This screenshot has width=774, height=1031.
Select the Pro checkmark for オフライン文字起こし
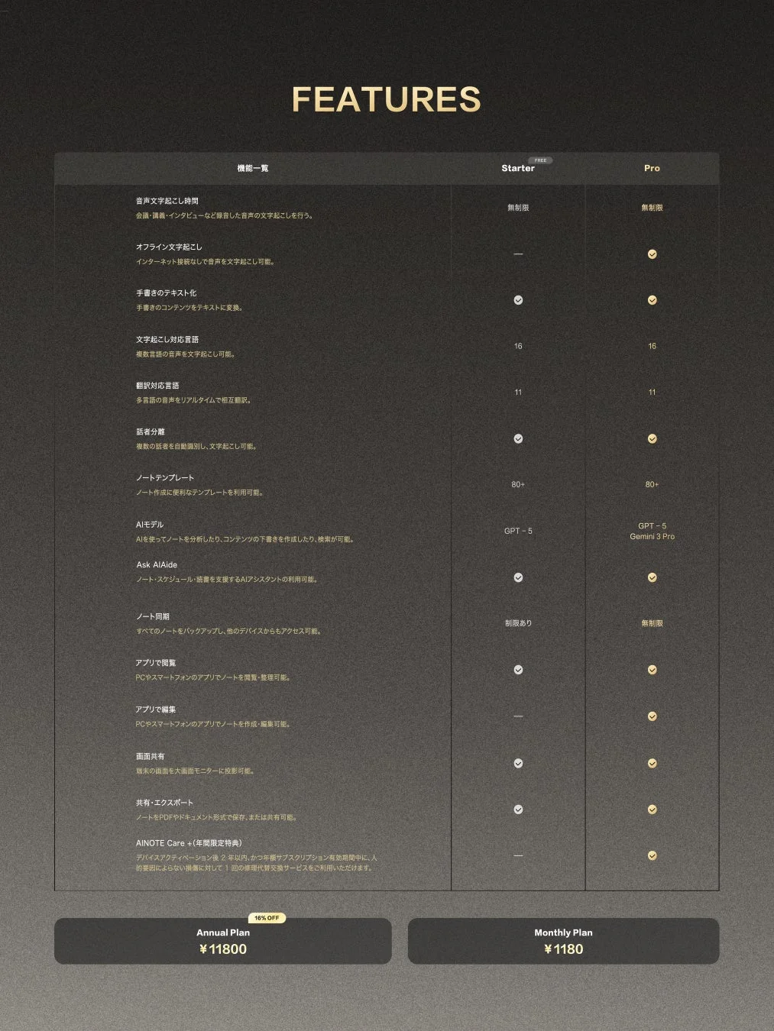652,254
